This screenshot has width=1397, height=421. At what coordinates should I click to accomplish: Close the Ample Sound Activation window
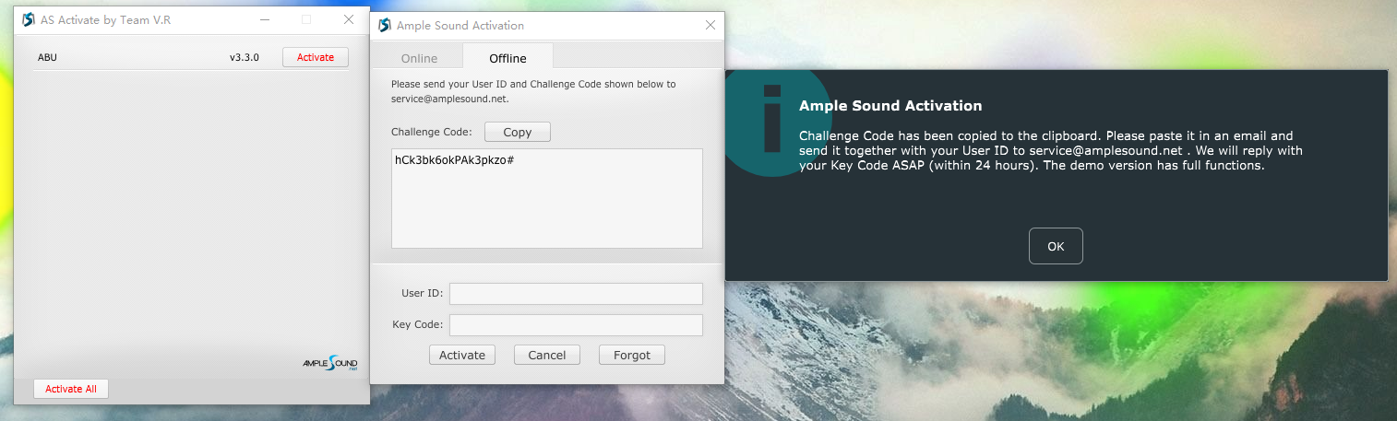(x=710, y=25)
